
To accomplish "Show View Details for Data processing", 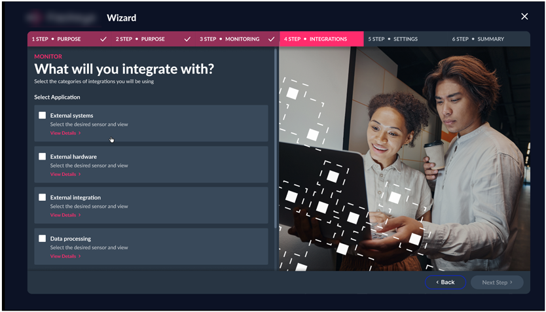I will [x=65, y=256].
